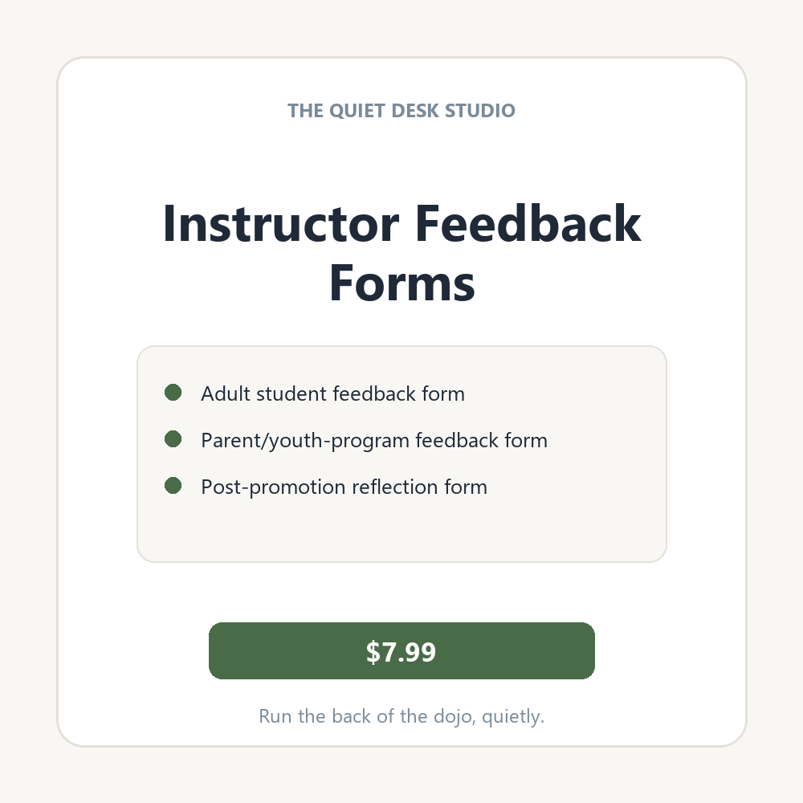
Task: Click the word quietly in the tagline
Action: tap(513, 717)
